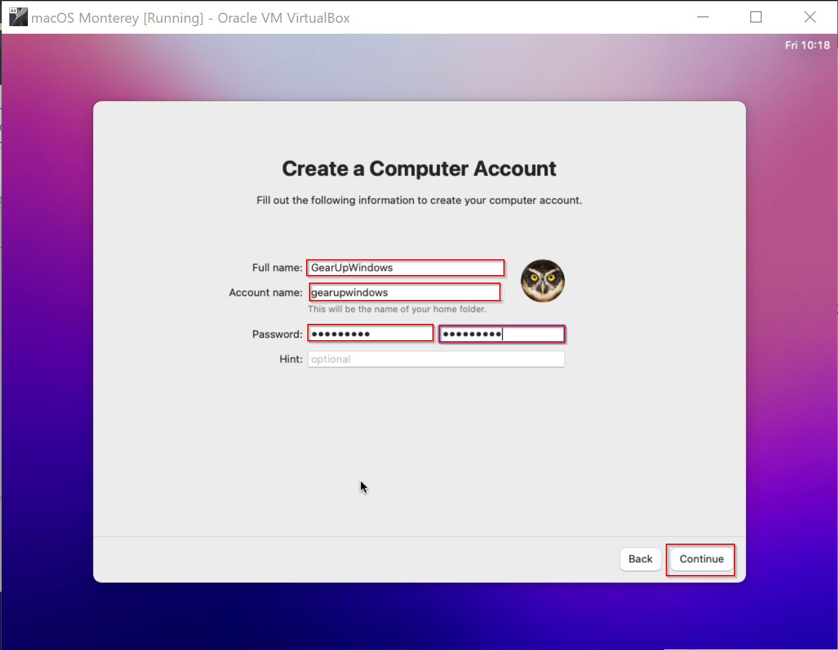Click the 'Password:' label

point(277,334)
